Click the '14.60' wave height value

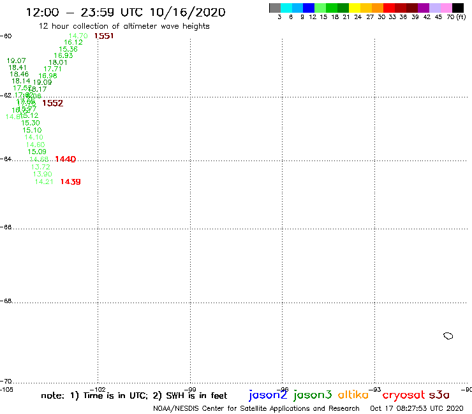coord(35,145)
